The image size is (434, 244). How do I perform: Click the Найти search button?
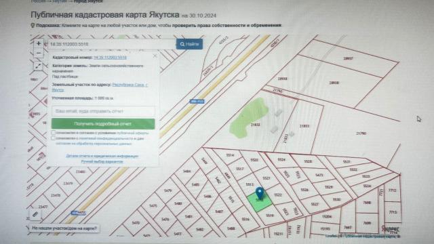(190, 44)
